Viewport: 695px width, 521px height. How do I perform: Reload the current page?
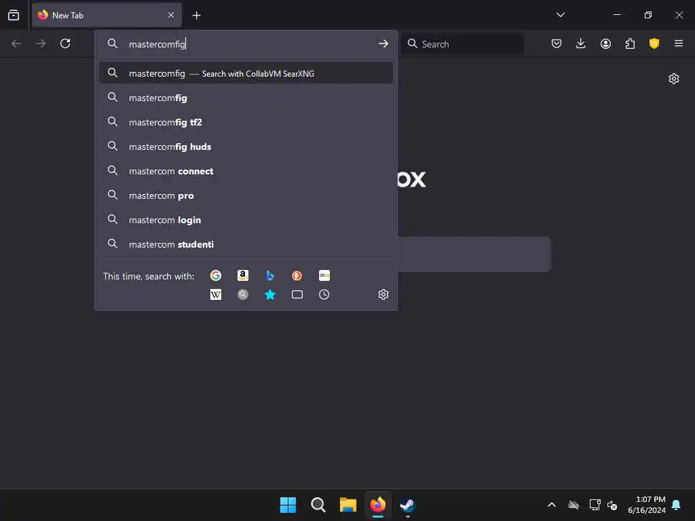click(x=65, y=43)
